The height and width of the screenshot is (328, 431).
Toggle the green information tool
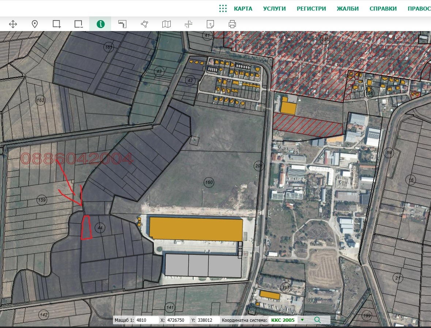pos(100,24)
